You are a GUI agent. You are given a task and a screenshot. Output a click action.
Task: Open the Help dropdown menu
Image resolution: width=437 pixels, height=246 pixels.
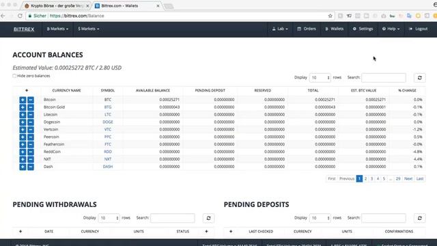click(391, 29)
